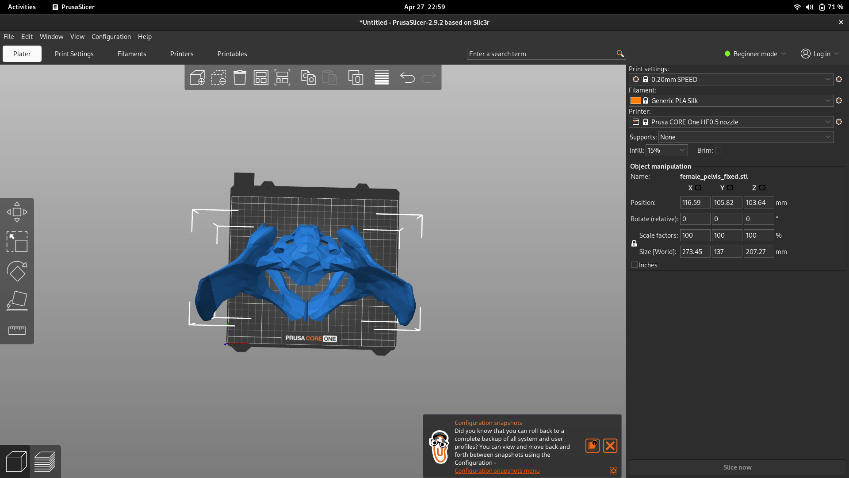849x478 pixels.
Task: Open the Beginner mode dropdown
Action: click(755, 54)
